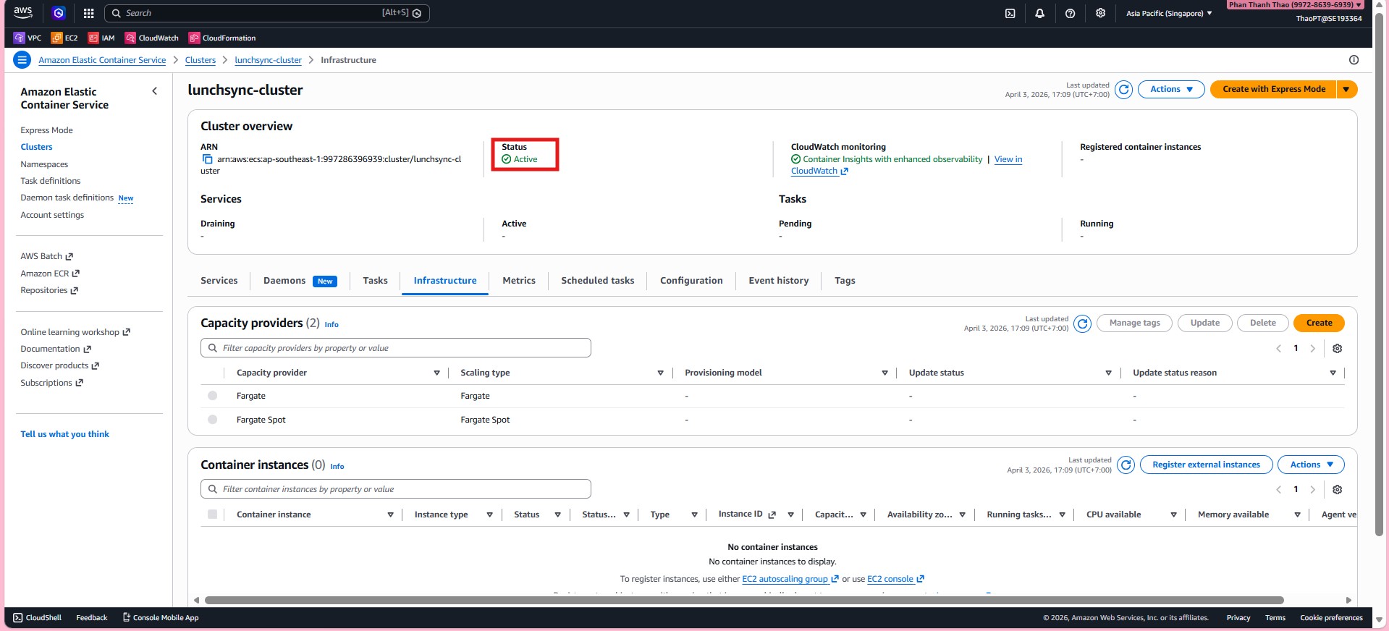Select the Fargate Spot radio button
This screenshot has width=1389, height=631.
coord(212,420)
